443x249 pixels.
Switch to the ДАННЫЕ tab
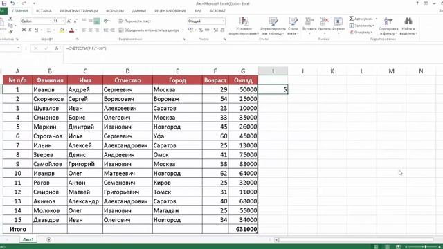click(138, 11)
